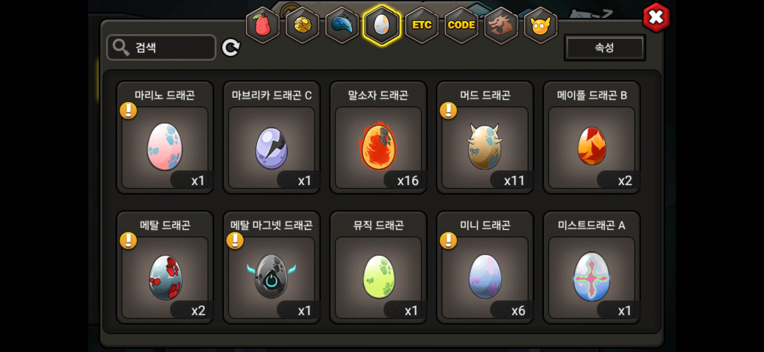Tap the alert badge on 메탈 드래곤

coord(128,241)
